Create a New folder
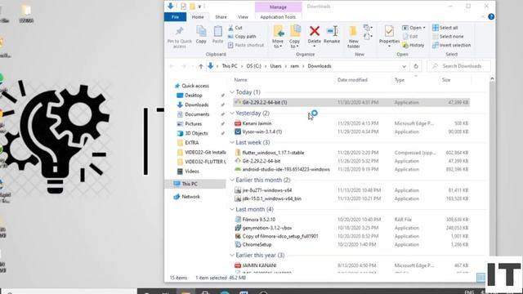This screenshot has height=294, width=523. click(353, 37)
